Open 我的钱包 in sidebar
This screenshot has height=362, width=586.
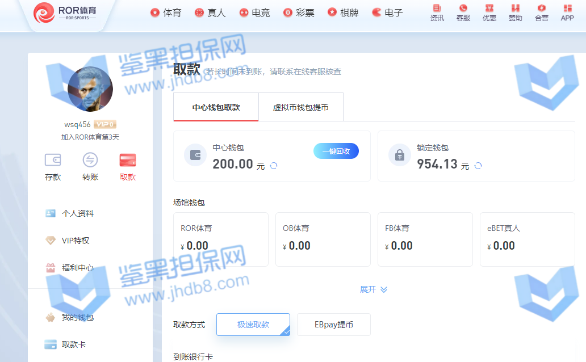[77, 317]
